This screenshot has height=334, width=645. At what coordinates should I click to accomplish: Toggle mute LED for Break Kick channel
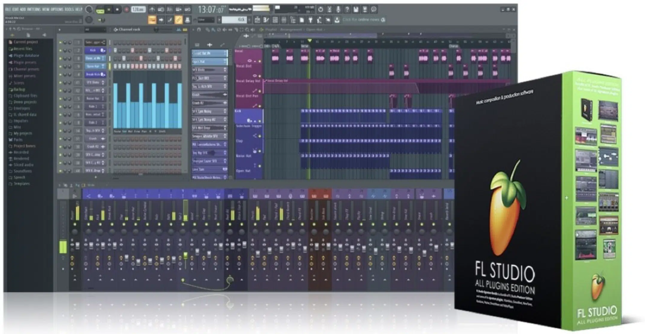pyautogui.click(x=60, y=74)
